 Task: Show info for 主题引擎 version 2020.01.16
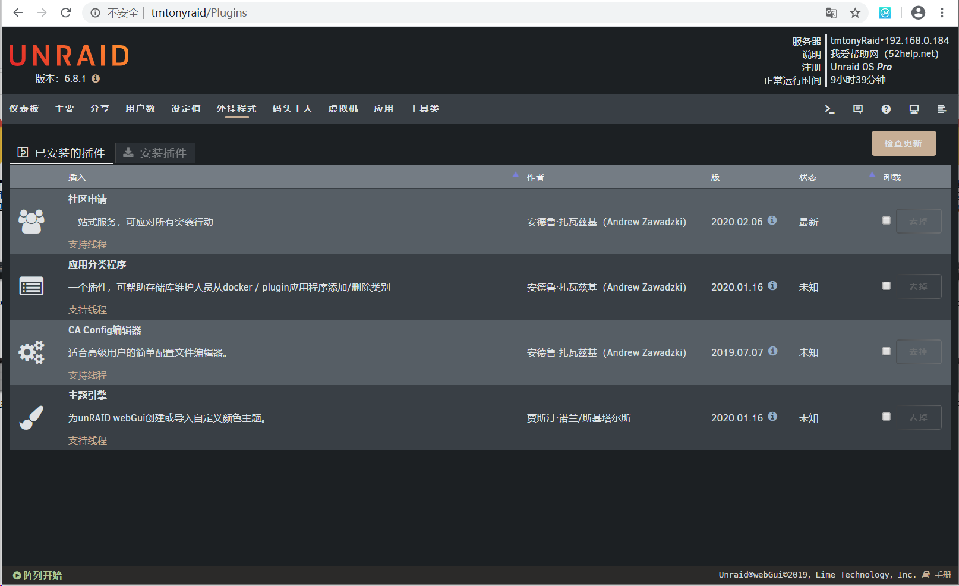tap(772, 416)
